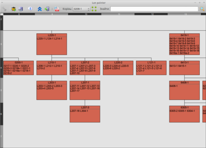Click column 10 in the top ruler
Screen dimensions: 206x148
[x=85, y=14]
